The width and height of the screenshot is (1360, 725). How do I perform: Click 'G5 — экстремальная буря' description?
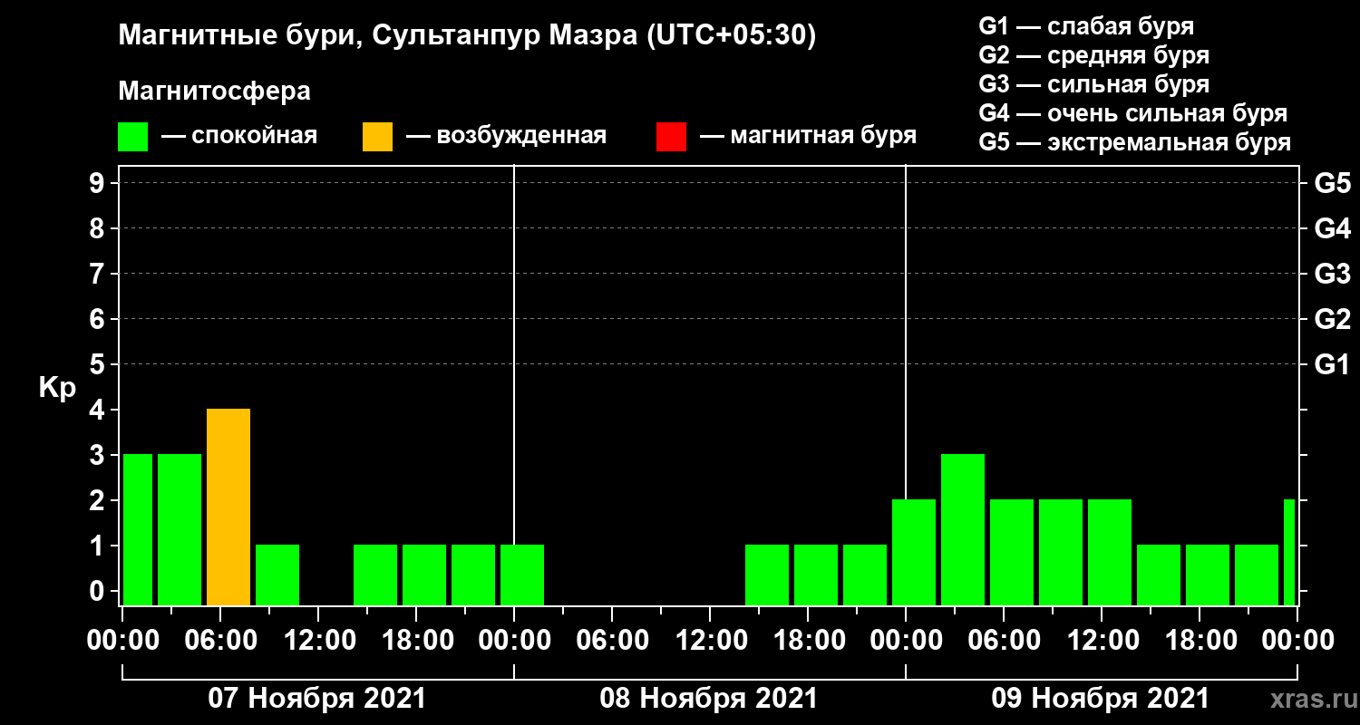point(1135,143)
